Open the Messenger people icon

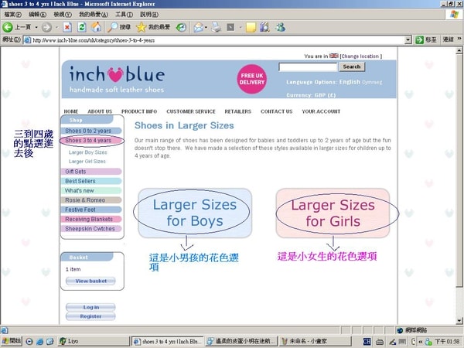point(280,27)
